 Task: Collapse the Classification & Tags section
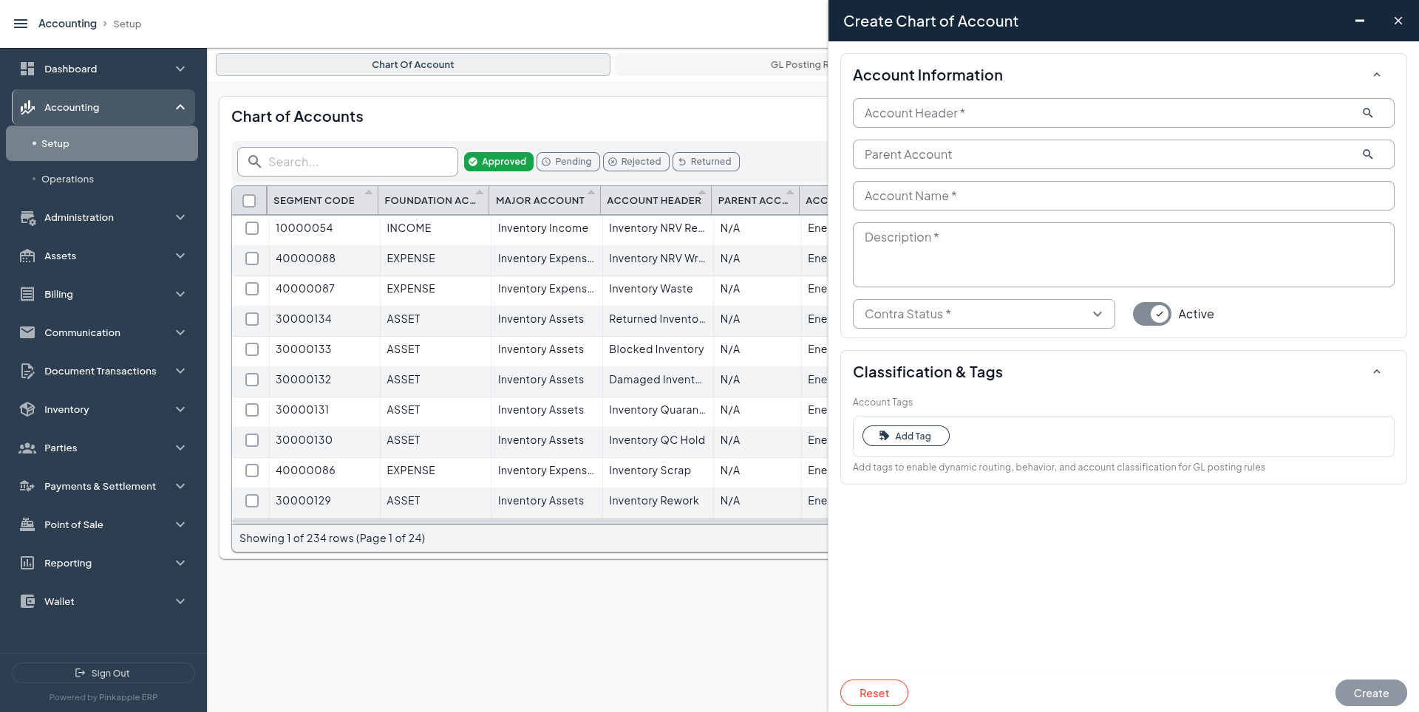(1377, 372)
